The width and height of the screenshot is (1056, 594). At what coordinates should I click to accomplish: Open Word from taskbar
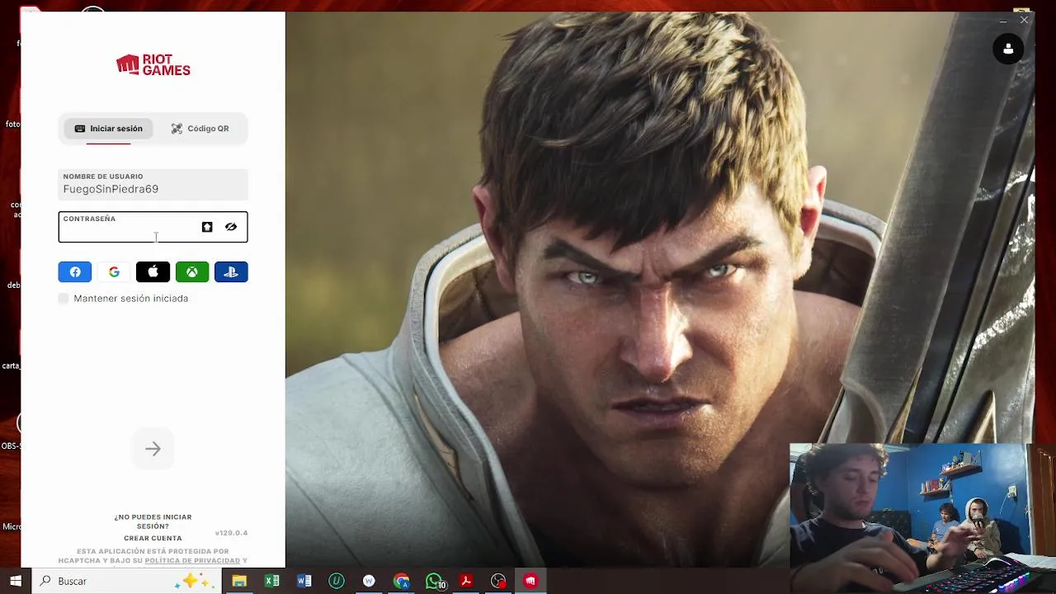pos(304,581)
